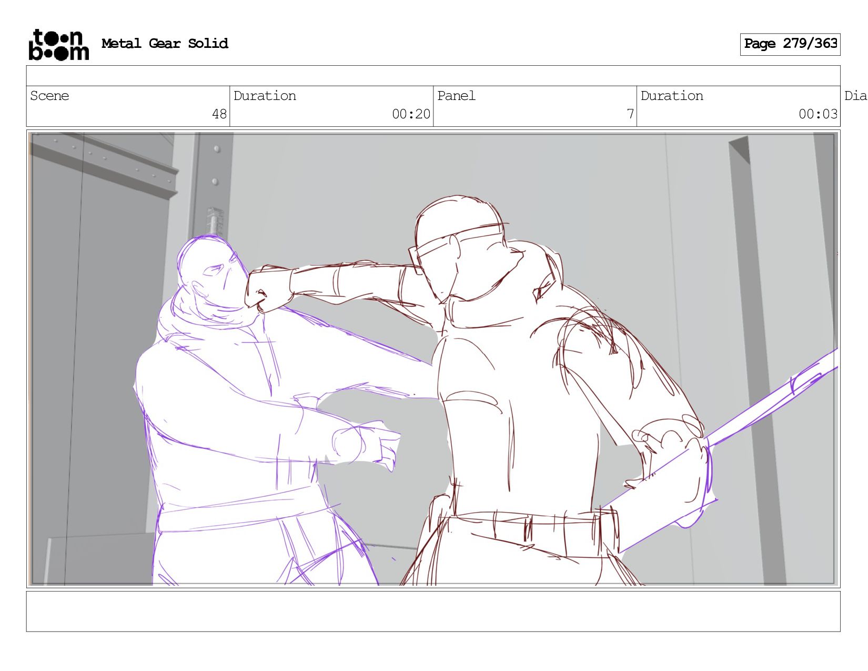Click the 'Page 279/363' page indicator
The height and width of the screenshot is (671, 868).
tap(790, 44)
